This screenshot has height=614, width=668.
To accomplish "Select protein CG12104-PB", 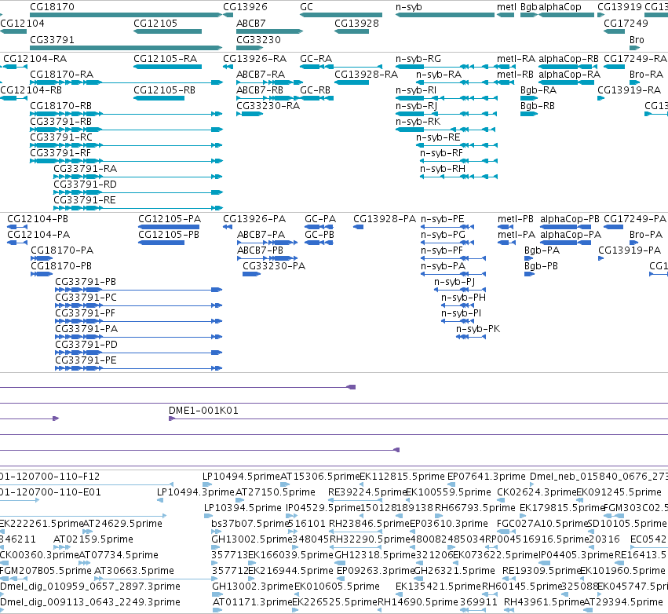I will (38, 219).
